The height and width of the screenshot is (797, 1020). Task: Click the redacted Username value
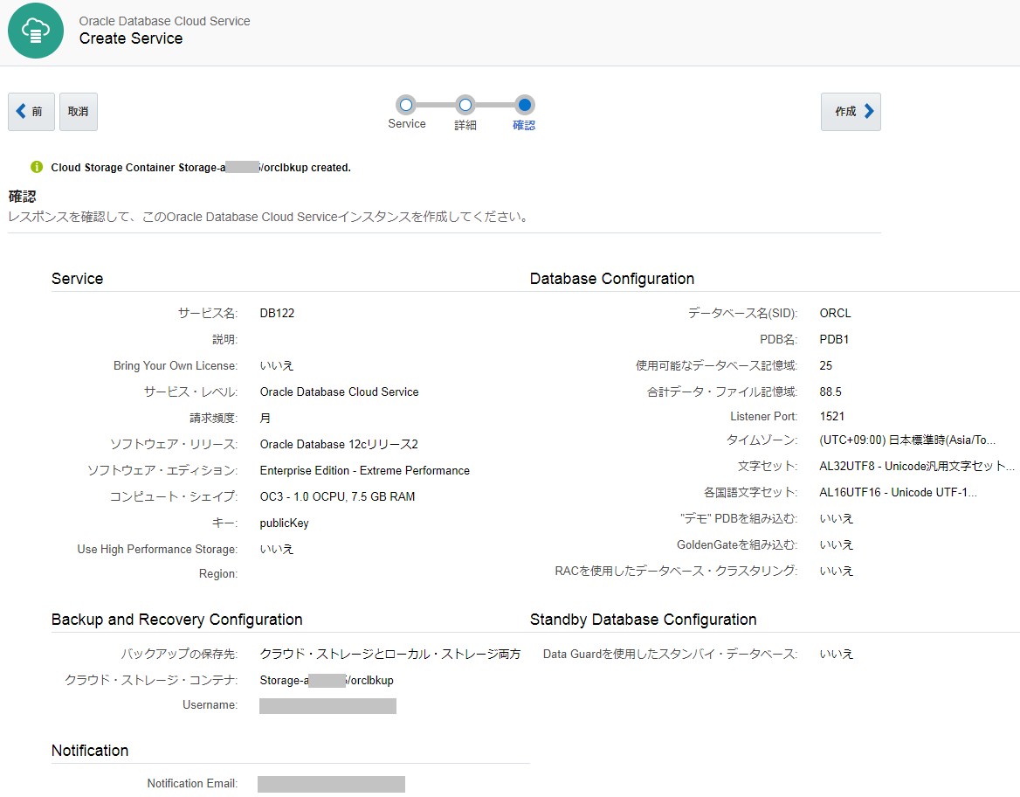click(x=327, y=706)
